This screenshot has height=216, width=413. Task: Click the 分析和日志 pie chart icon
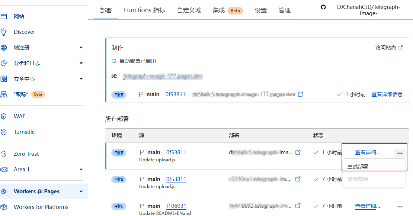4,63
